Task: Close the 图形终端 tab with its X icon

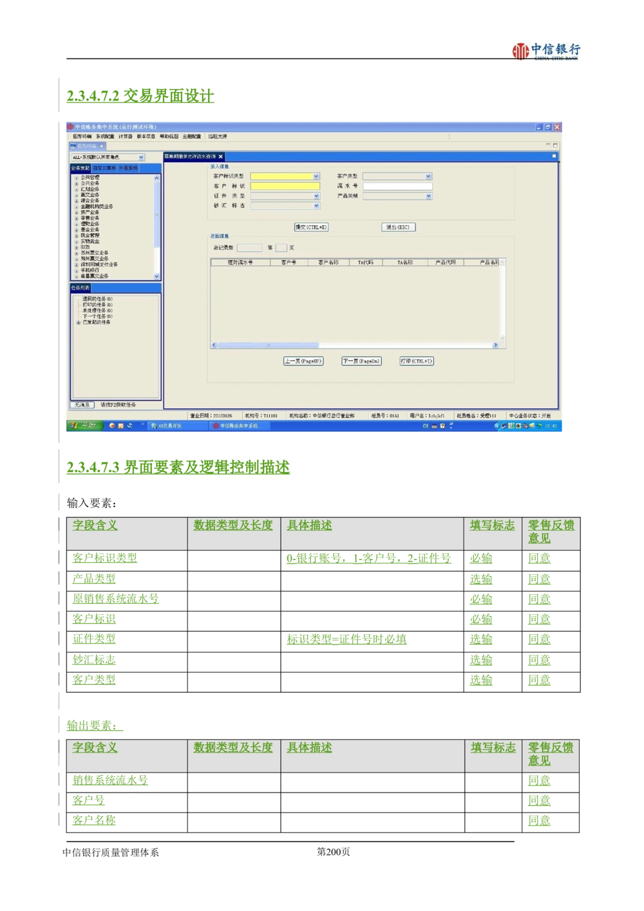Action: pos(101,146)
